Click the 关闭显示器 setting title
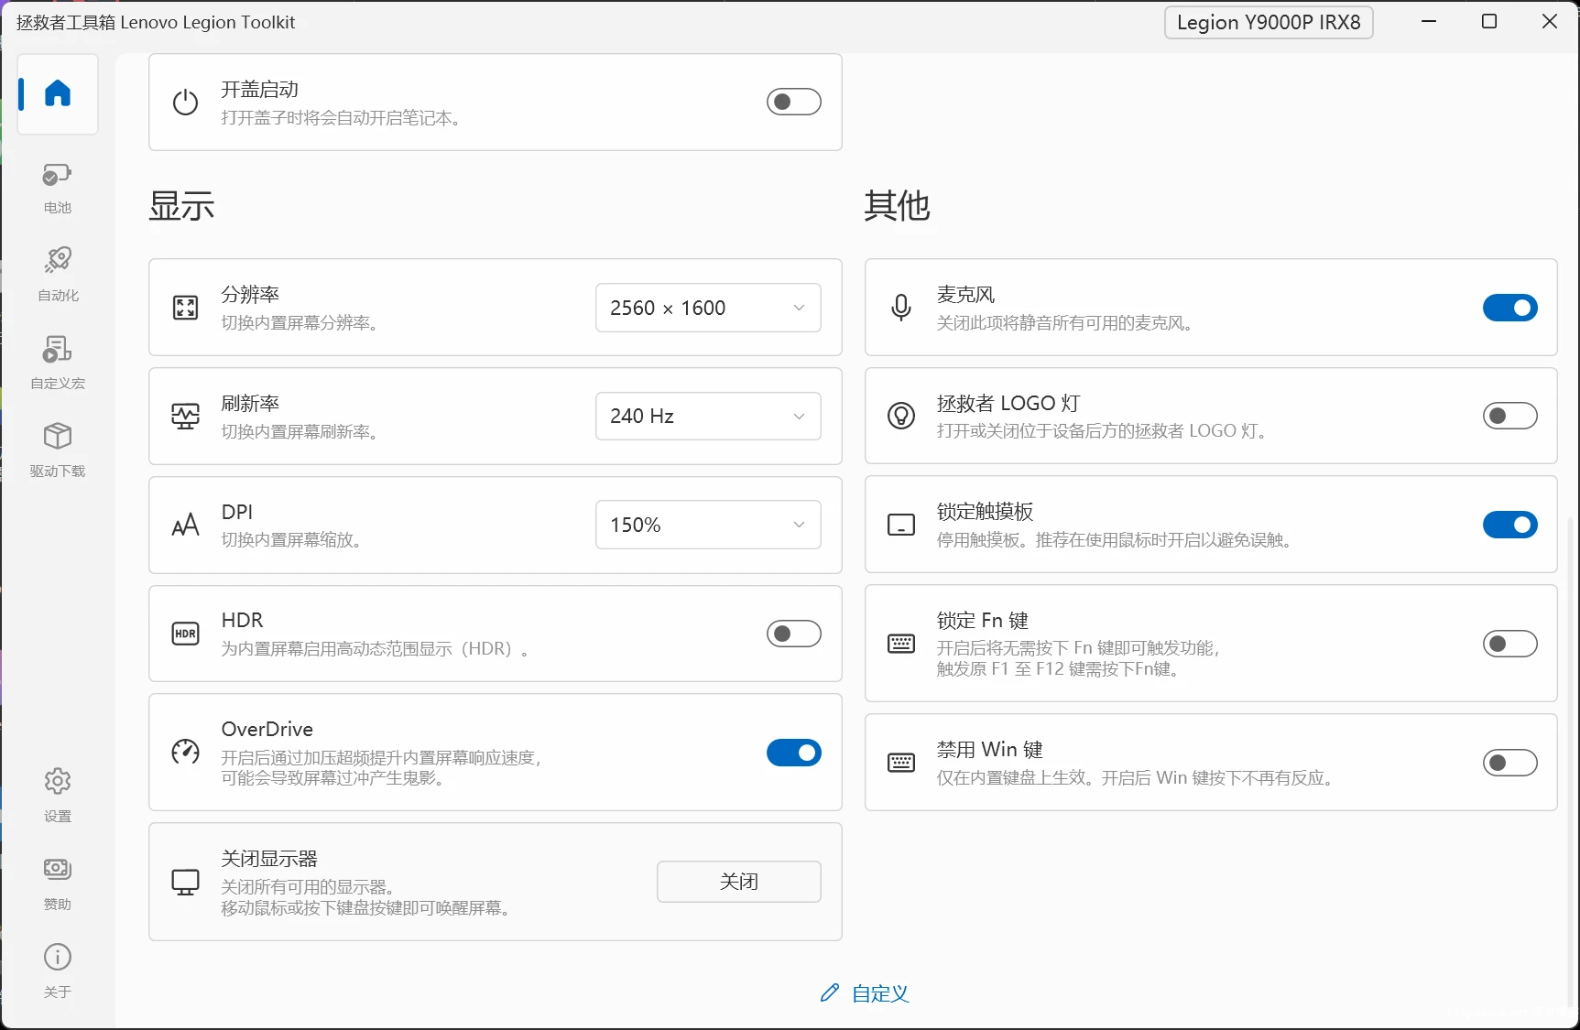 (x=269, y=859)
